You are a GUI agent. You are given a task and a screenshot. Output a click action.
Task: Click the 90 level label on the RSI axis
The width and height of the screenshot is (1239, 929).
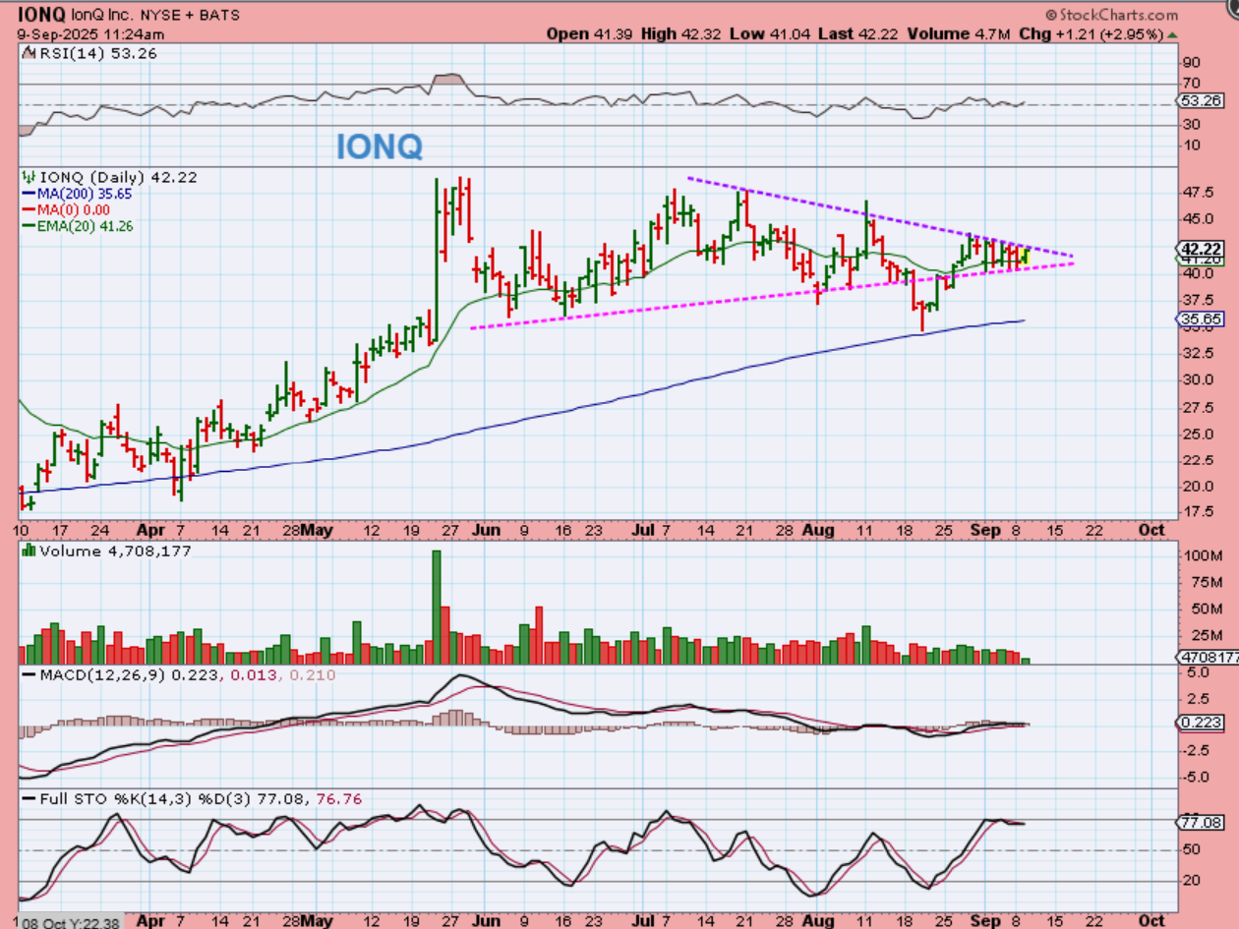1192,61
